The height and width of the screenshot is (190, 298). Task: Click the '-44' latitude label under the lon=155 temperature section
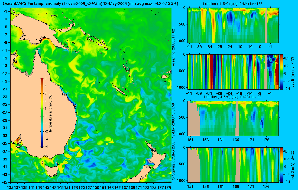pos(189,47)
